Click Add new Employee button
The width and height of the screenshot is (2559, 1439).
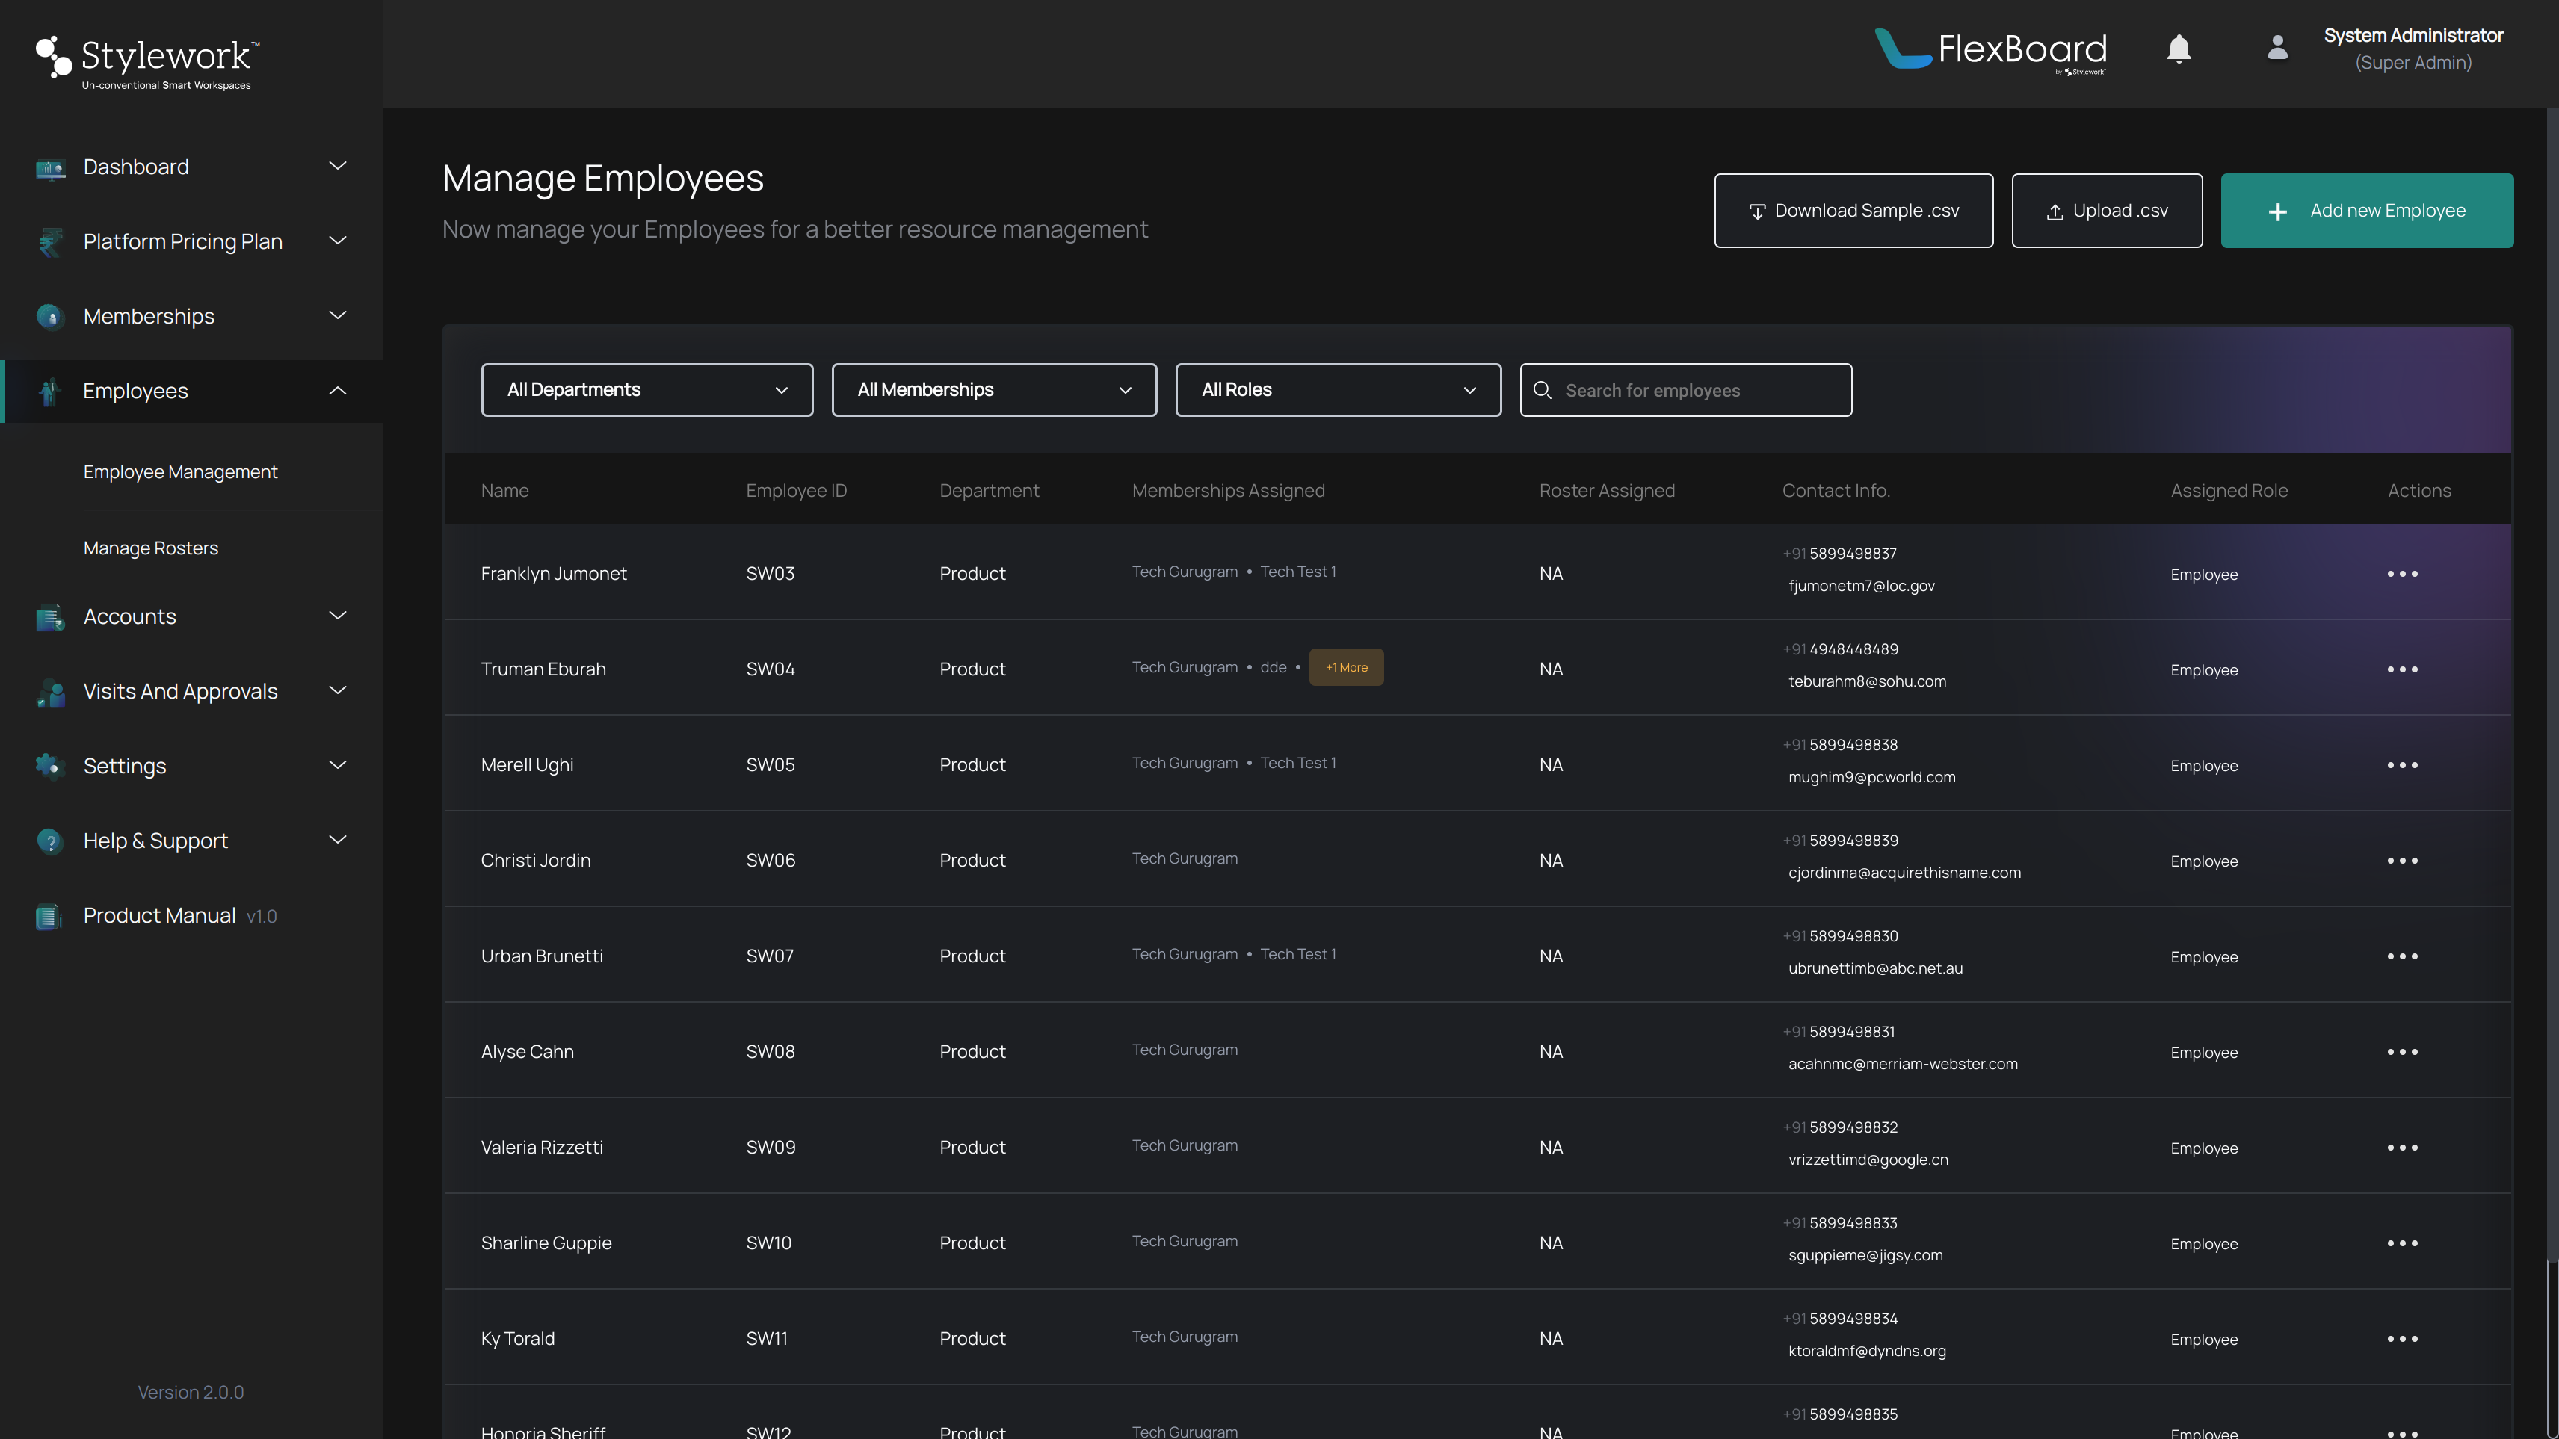[2367, 211]
